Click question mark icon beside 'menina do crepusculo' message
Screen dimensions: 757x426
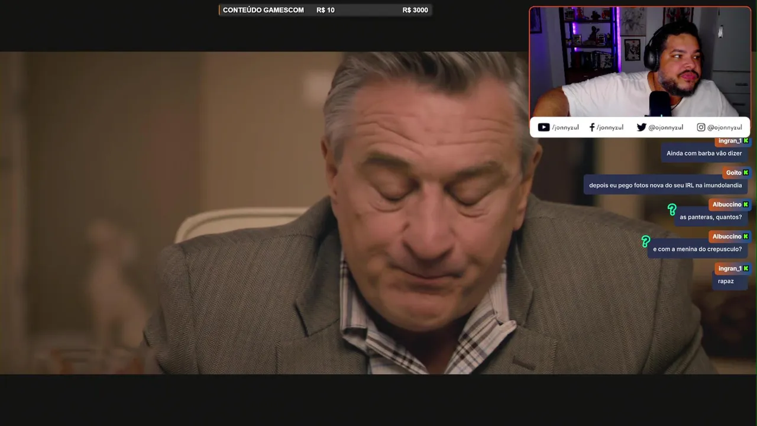point(646,241)
